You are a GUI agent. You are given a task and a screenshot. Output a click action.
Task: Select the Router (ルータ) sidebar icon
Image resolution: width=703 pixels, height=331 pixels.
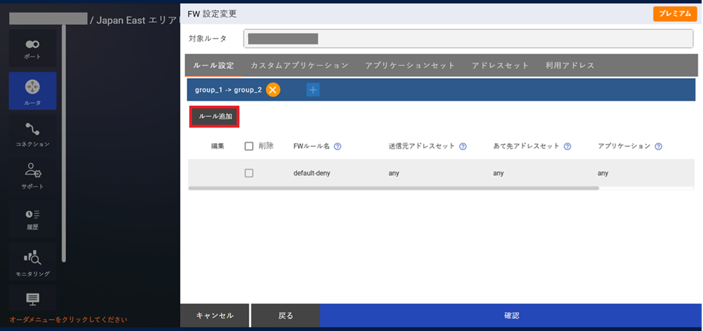tap(32, 91)
